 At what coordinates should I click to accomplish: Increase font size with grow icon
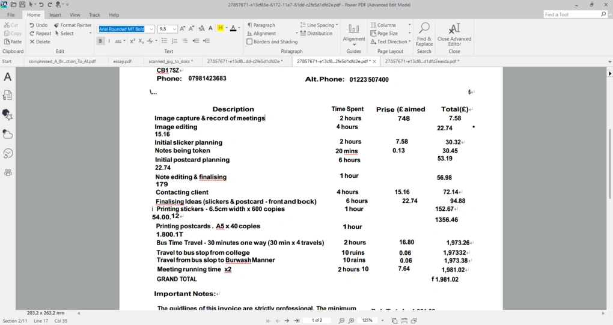183,28
